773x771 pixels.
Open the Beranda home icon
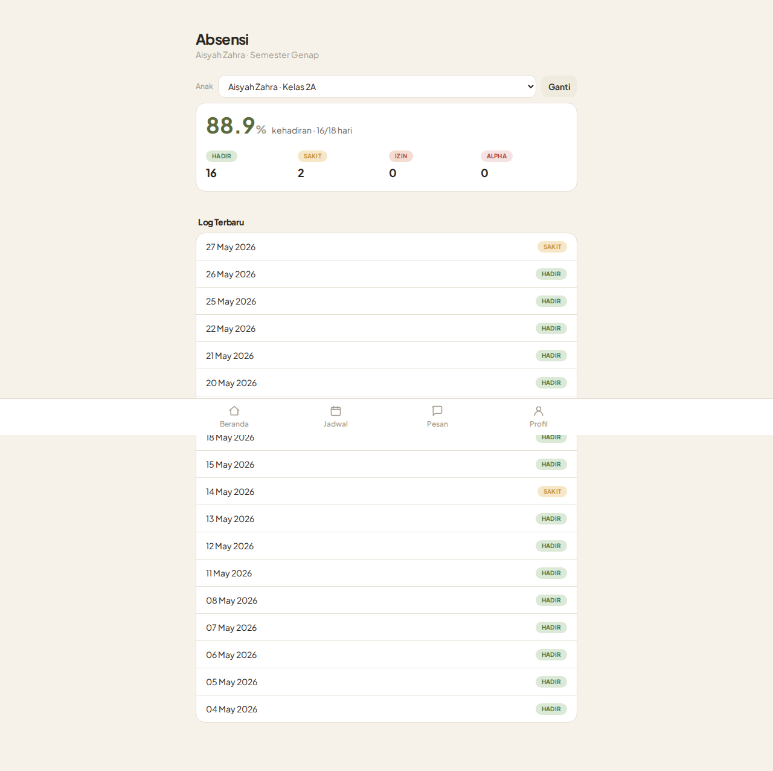tap(234, 411)
